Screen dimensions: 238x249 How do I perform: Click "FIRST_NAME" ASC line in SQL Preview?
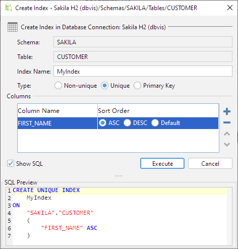pos(69,228)
